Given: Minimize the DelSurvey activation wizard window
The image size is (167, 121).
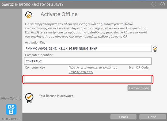Looking at the screenshot, I should 153,4.
